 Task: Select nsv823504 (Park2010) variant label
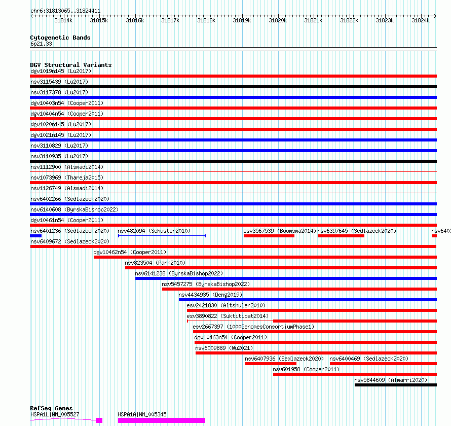click(155, 263)
